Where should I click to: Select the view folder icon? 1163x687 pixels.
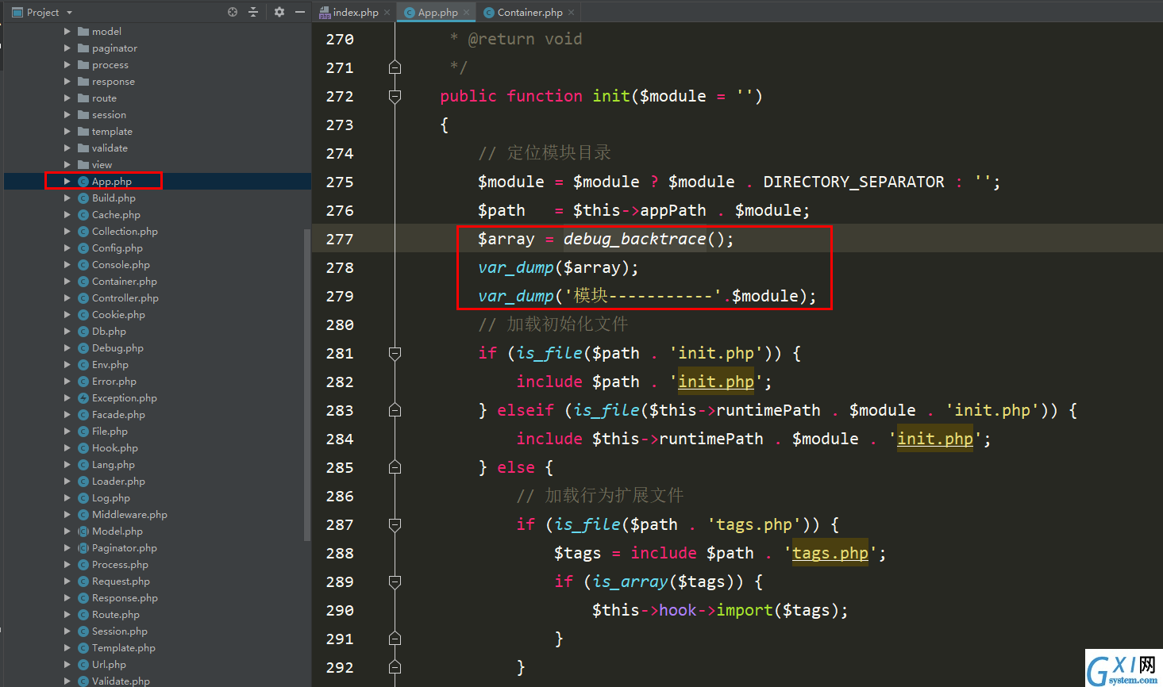[83, 165]
